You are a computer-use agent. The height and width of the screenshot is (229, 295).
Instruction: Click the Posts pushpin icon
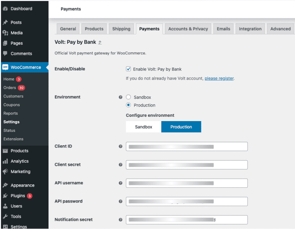[x=5, y=23]
